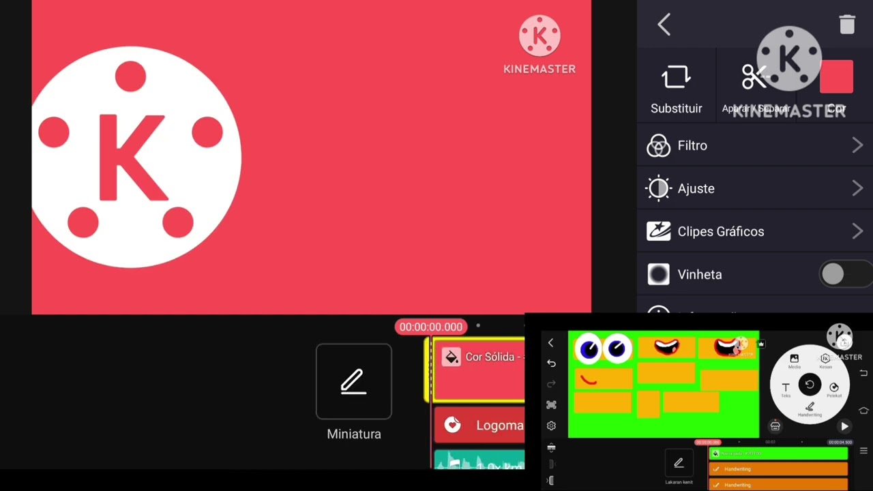873x491 pixels.
Task: Click the heart sticker icon on Logomarca clip
Action: tap(452, 426)
